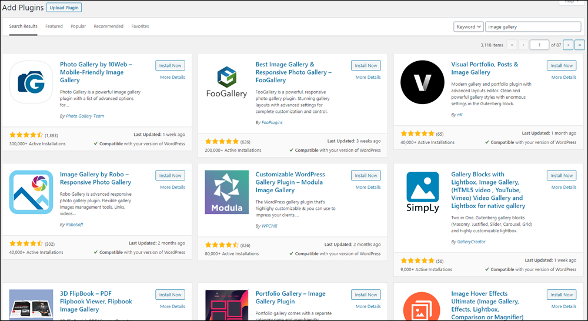Click the plugin search field containing image gallery

(533, 26)
